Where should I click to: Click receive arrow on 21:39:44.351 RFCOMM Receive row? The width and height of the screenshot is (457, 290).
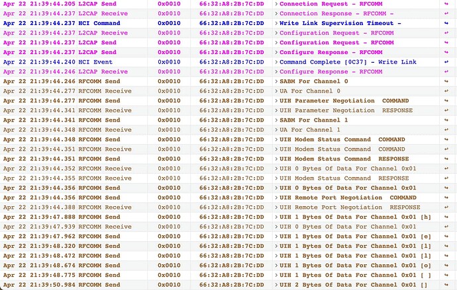(x=446, y=149)
